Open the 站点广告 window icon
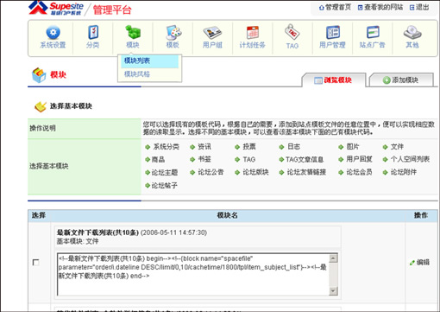 coord(373,32)
